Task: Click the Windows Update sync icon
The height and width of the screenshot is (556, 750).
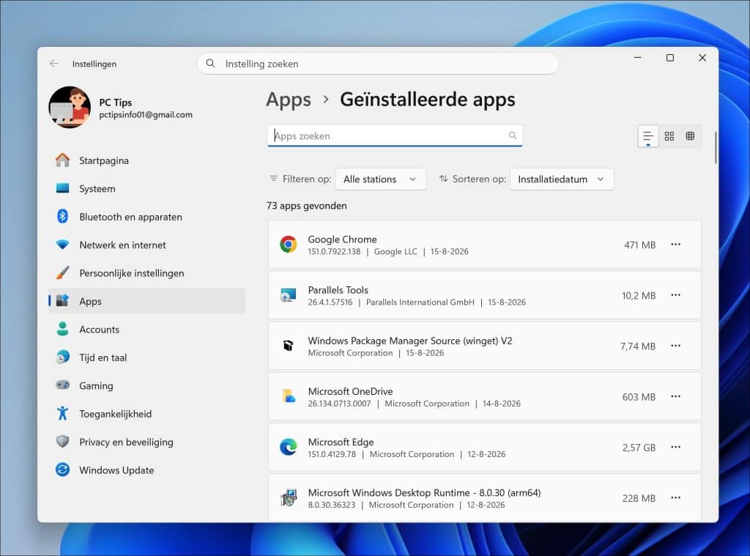Action: pos(63,470)
